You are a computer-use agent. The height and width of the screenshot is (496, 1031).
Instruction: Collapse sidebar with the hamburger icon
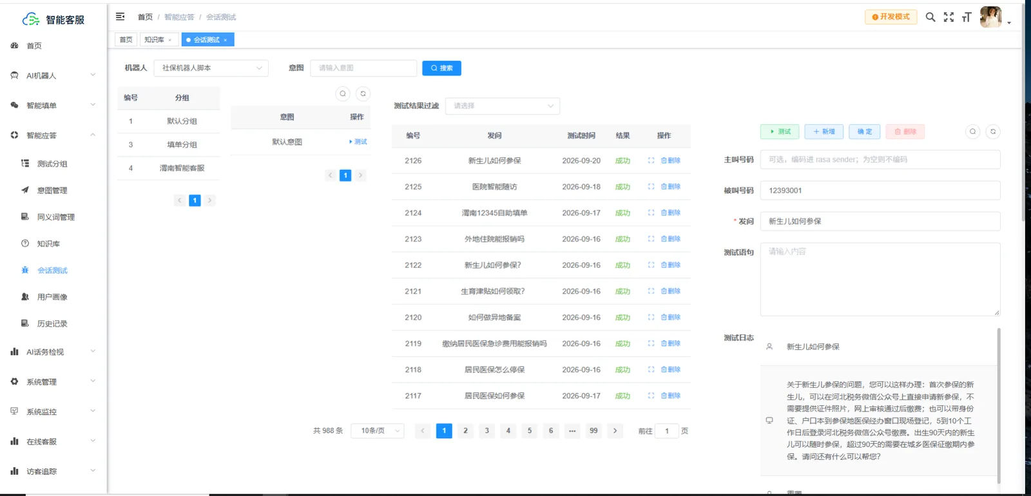(x=120, y=17)
